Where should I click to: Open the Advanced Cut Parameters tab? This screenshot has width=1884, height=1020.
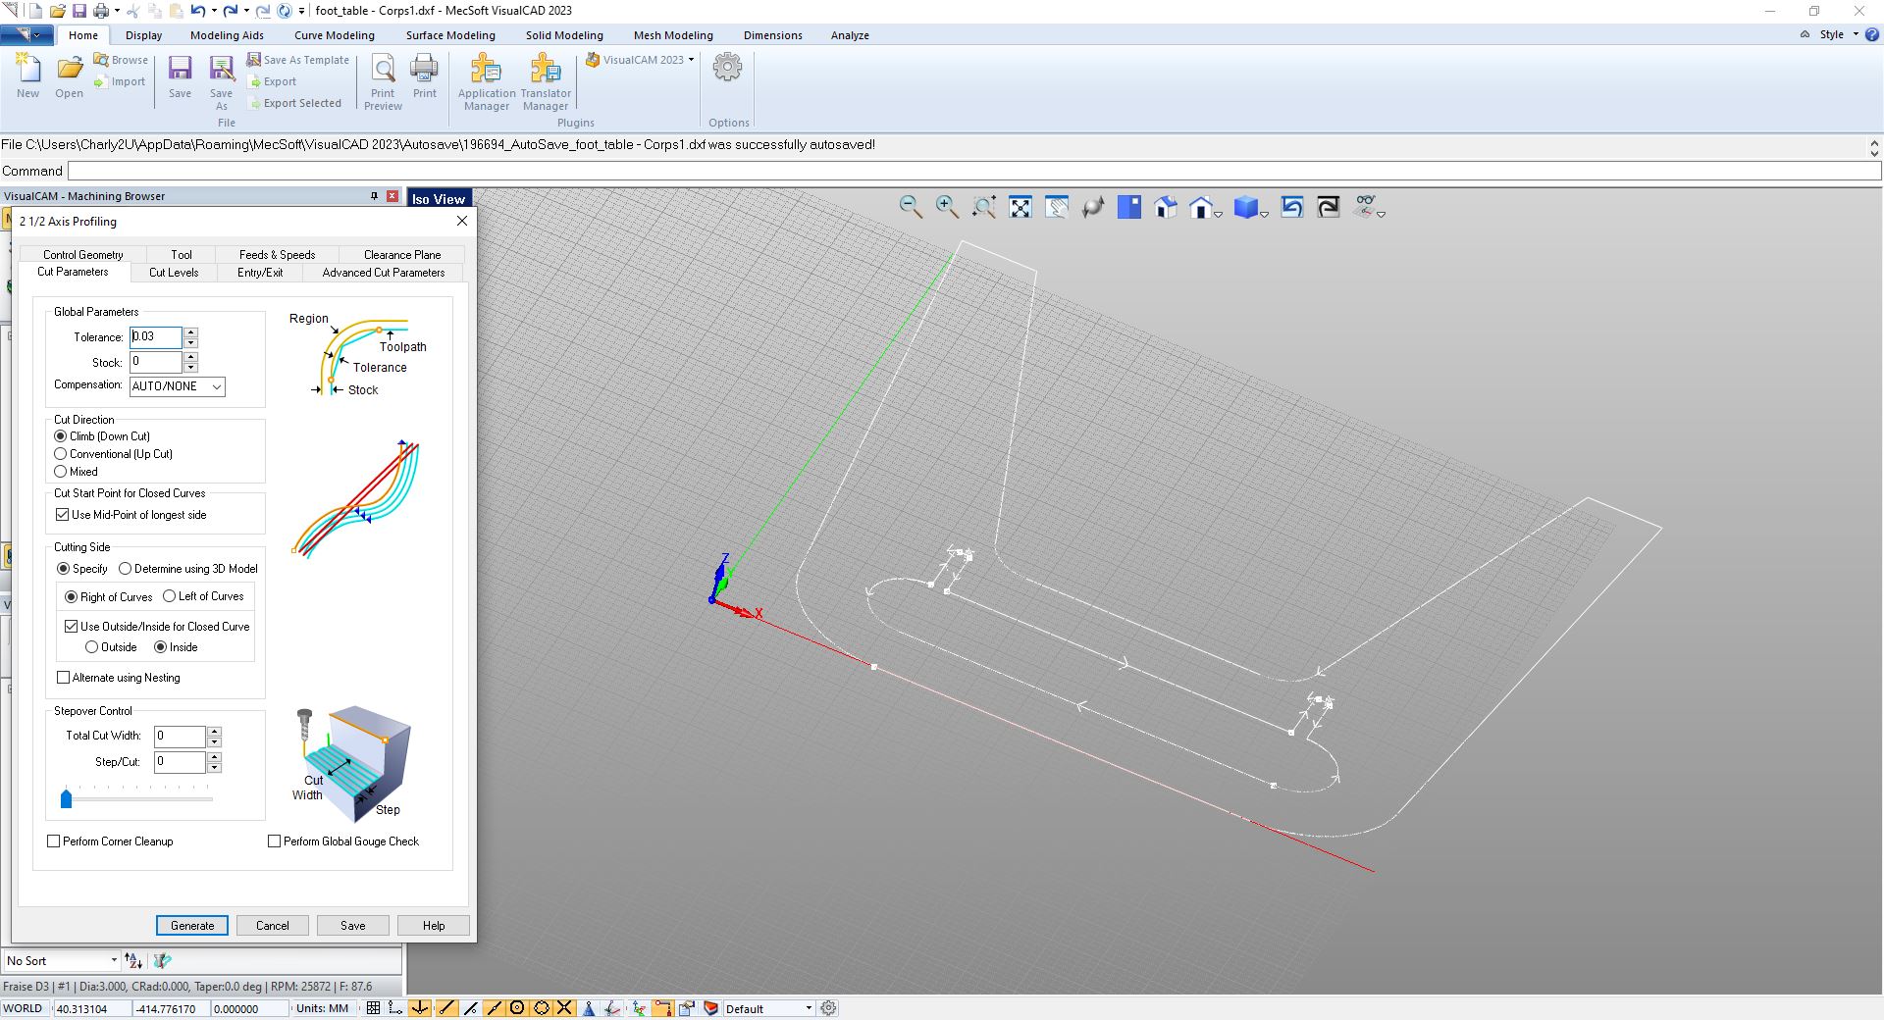384,273
